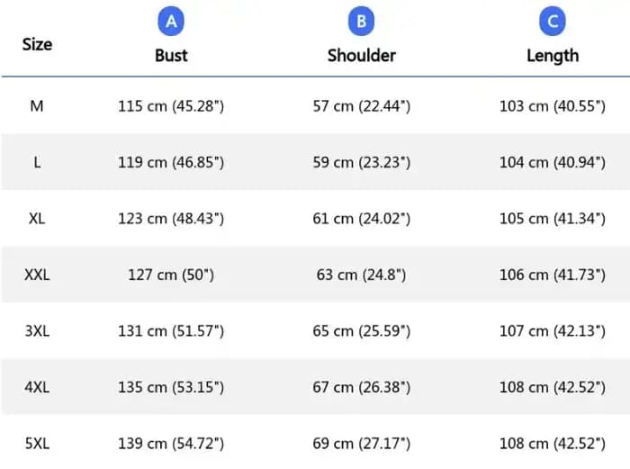Select the M size row label
Image resolution: width=630 pixels, height=469 pixels.
[37, 106]
